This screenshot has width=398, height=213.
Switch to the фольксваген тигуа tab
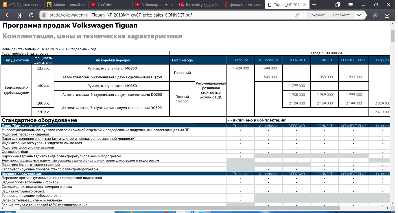point(242,5)
